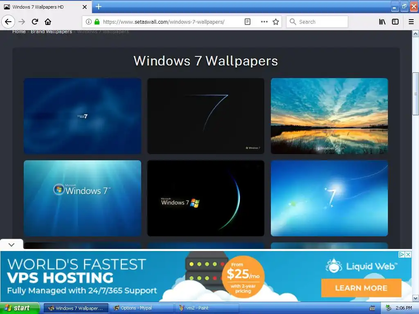
Task: Follow the Home breadcrumb link
Action: coord(19,31)
